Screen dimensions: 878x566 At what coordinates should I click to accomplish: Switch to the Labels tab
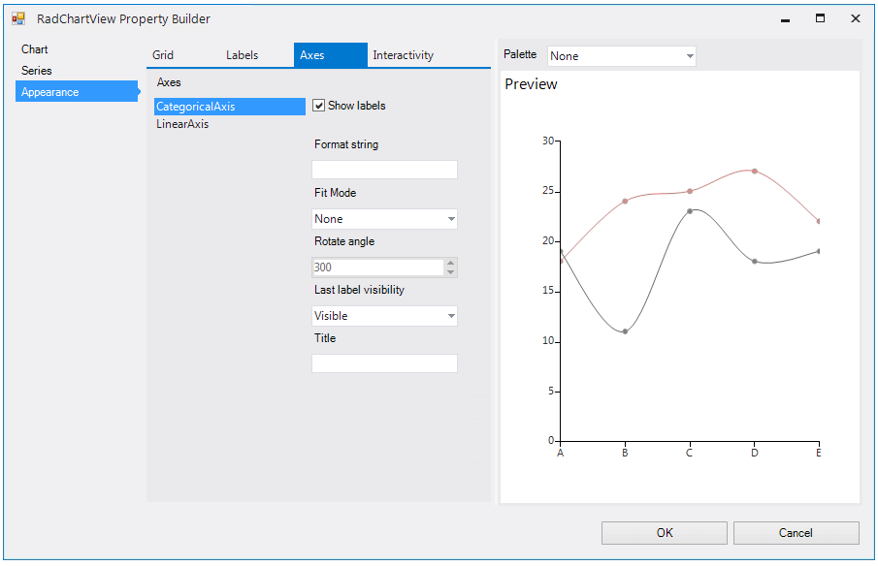click(243, 55)
